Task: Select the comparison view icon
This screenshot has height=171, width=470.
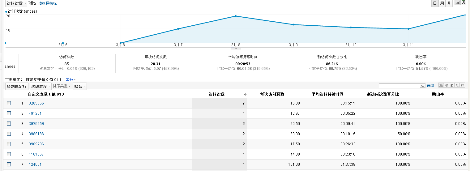Action: click(x=457, y=85)
